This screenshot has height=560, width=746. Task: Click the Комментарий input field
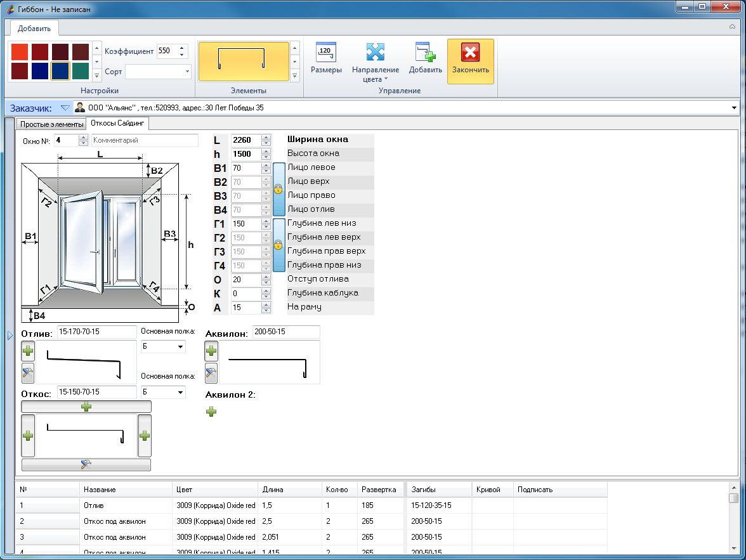(145, 140)
